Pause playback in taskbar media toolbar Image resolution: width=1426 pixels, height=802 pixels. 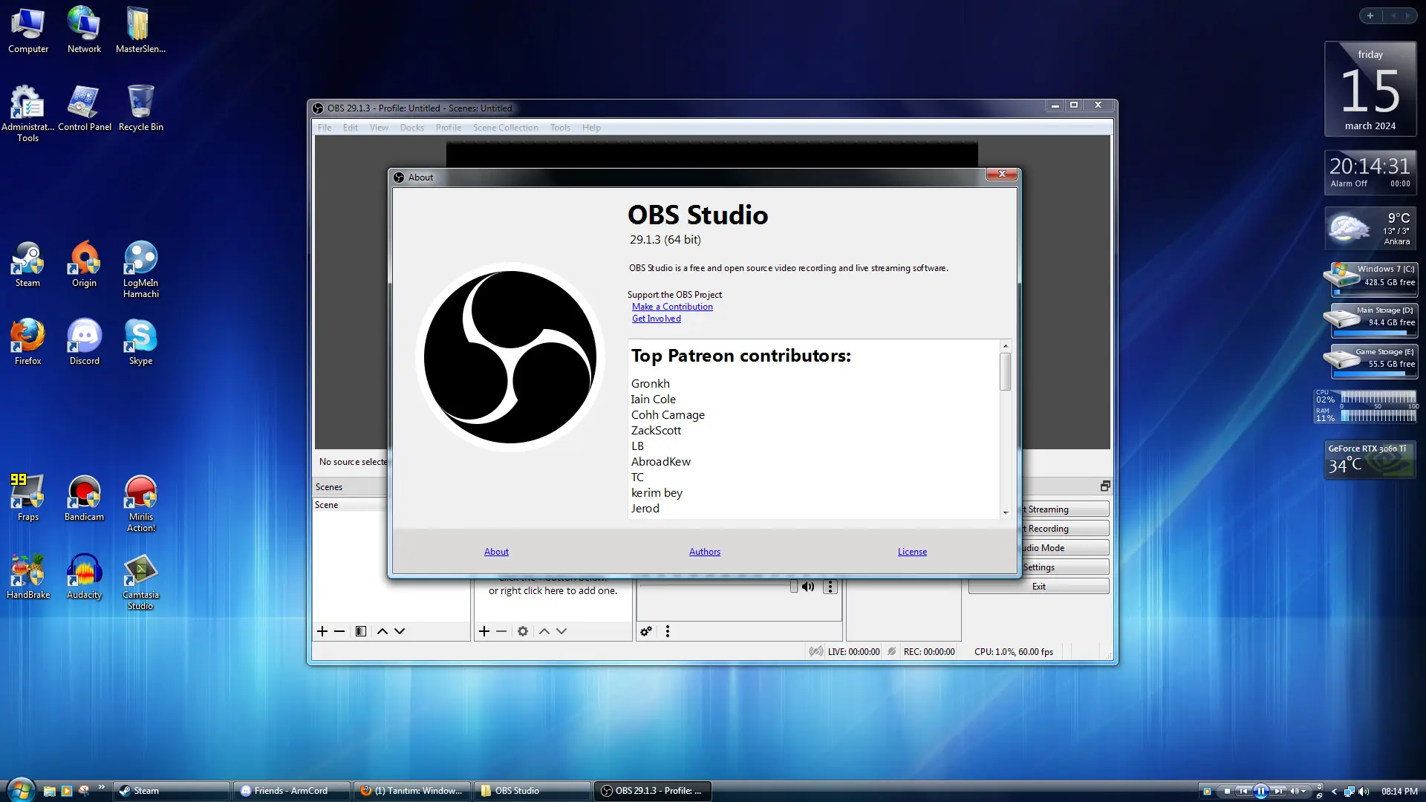pyautogui.click(x=1261, y=792)
